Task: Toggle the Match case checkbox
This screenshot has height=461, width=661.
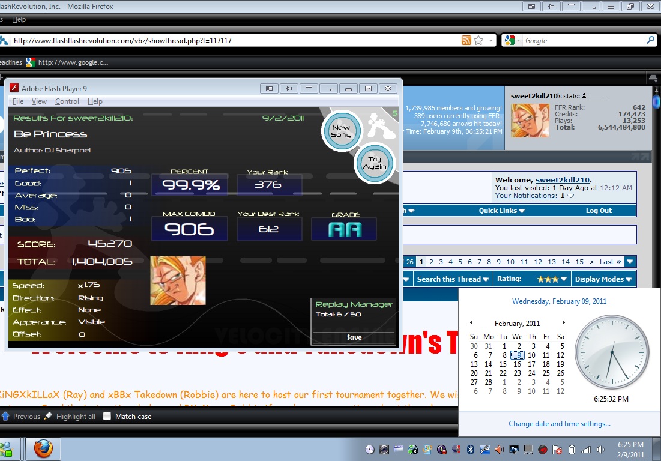Action: 107,416
